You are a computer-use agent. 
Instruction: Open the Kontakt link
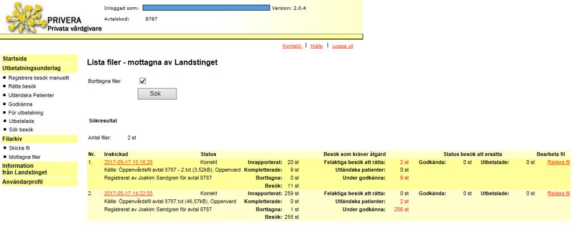tap(292, 46)
